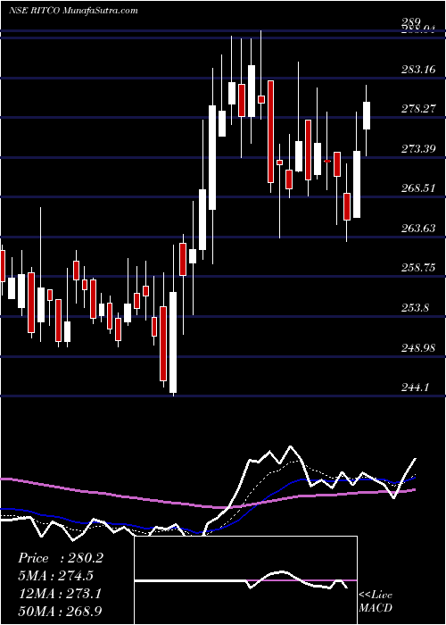This screenshot has width=446, height=625.
Task: Select the 248.98 price level label
Action: (418, 348)
